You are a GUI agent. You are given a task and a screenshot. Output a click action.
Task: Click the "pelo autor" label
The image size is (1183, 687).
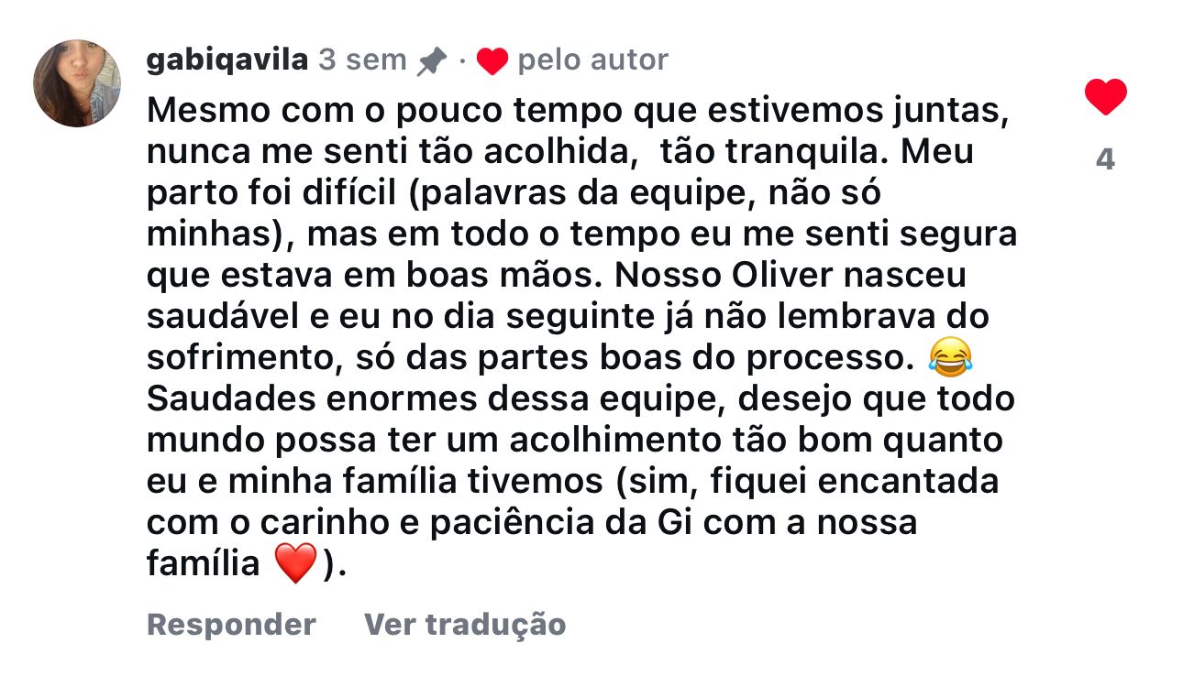(x=592, y=60)
